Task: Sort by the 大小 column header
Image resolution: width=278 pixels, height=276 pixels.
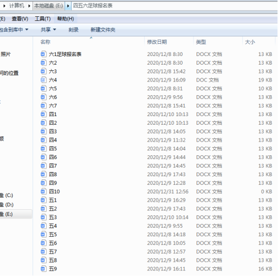Action: tap(250, 42)
